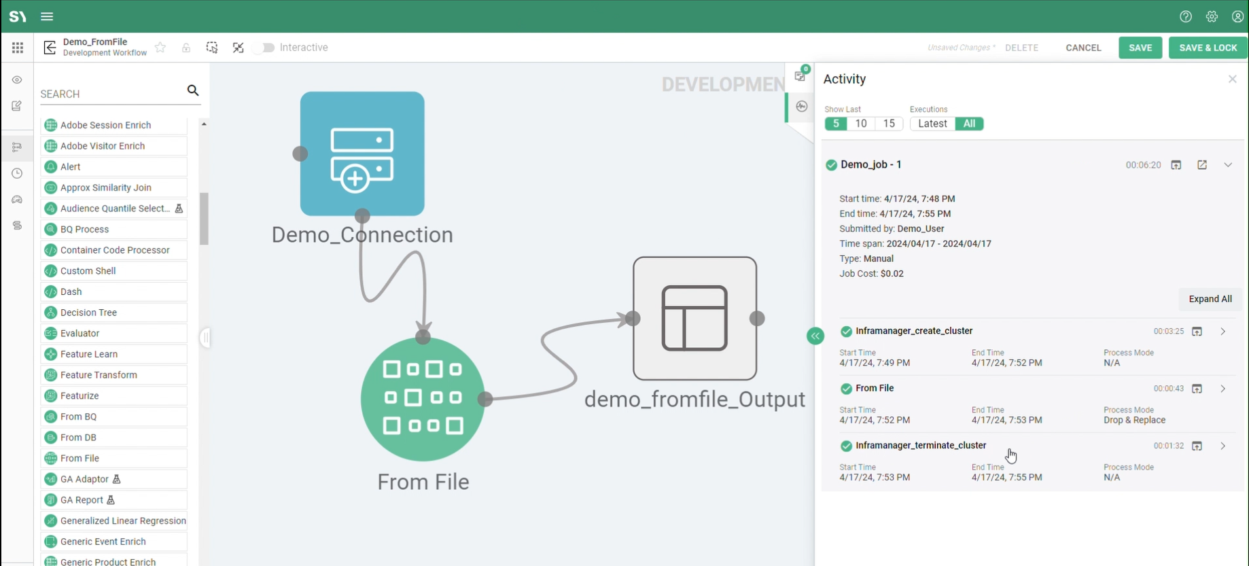Expand the Inframanager_terminate_cluster row
The image size is (1249, 566).
[1222, 446]
